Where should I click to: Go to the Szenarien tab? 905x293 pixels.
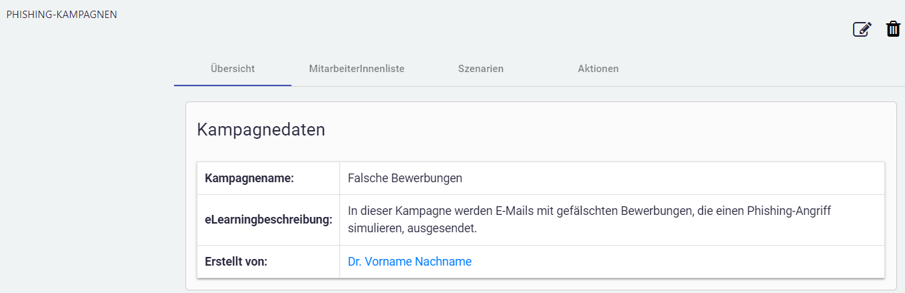coord(480,68)
